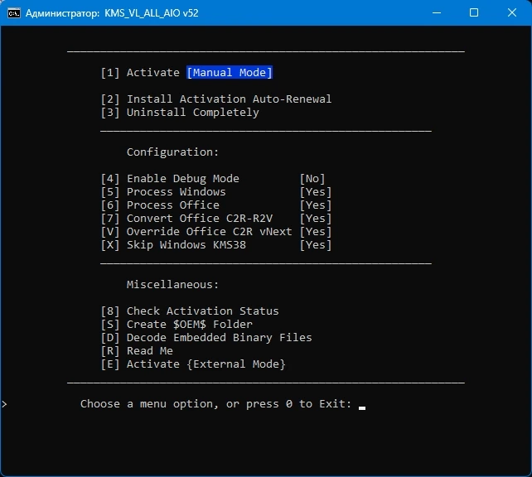Click the Uninstall Completely option

(180, 113)
